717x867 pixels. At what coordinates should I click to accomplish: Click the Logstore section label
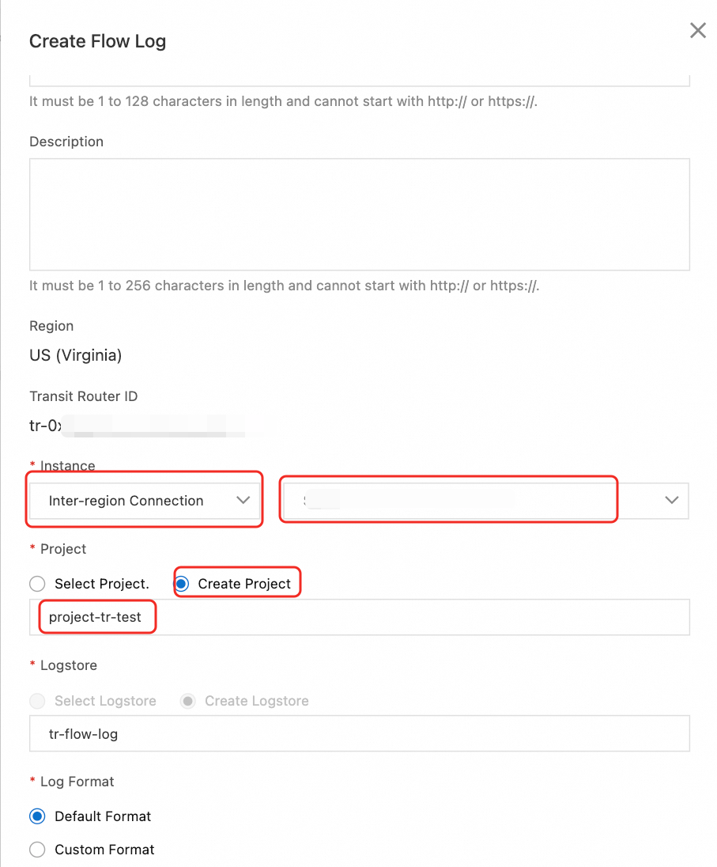68,665
